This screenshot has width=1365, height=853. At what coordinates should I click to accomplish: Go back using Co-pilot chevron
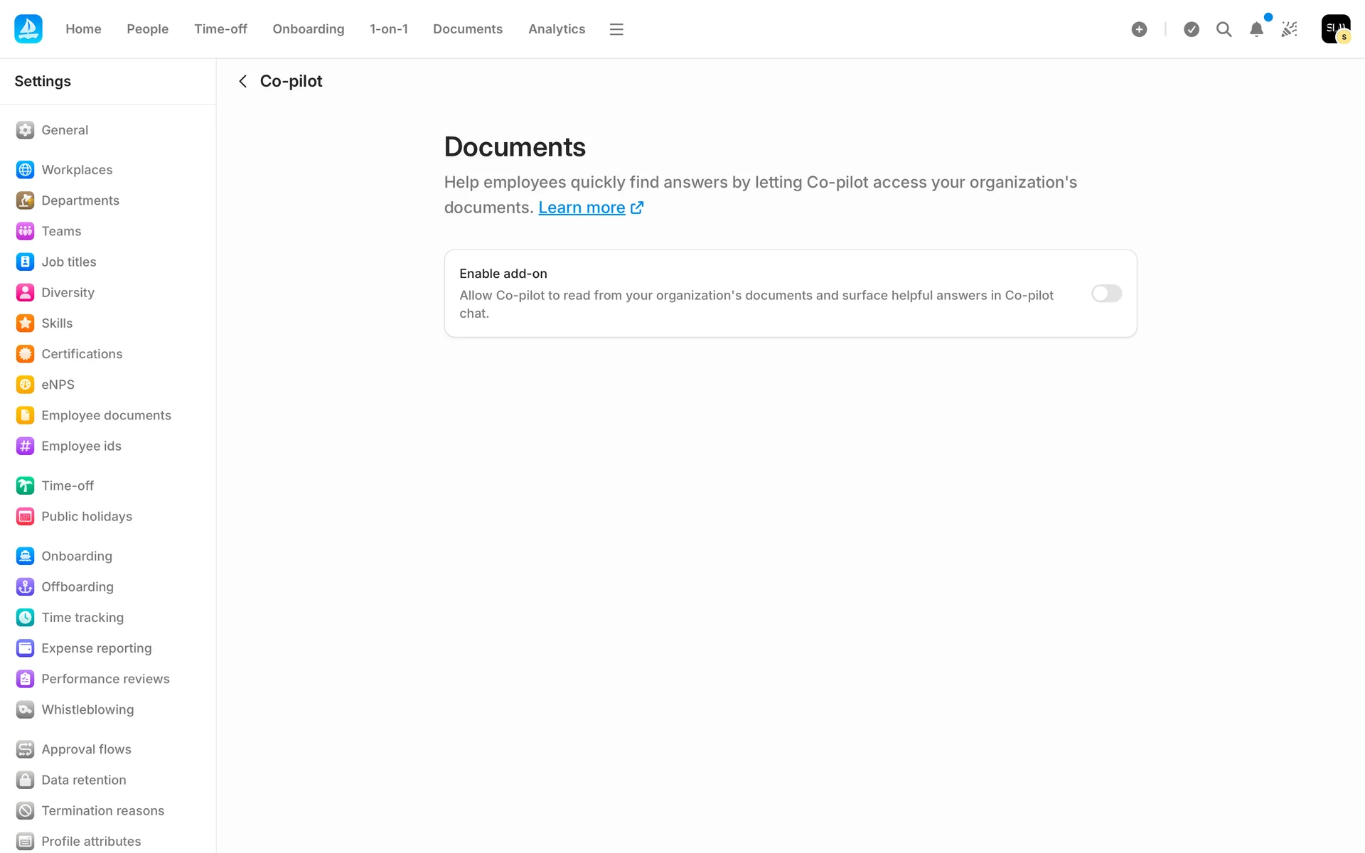tap(243, 81)
